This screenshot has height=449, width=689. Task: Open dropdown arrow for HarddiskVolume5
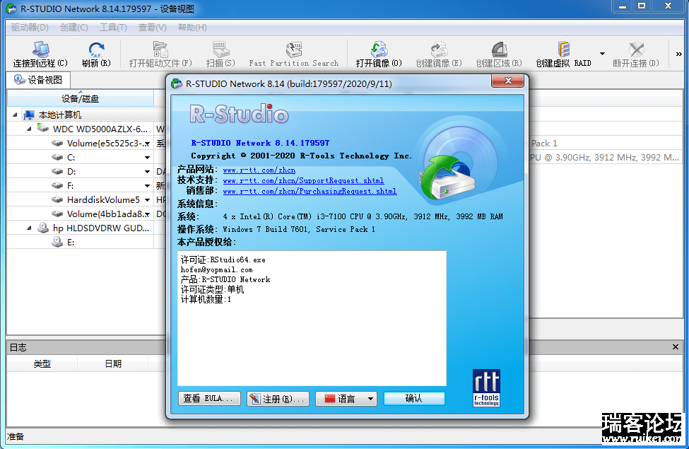(147, 199)
